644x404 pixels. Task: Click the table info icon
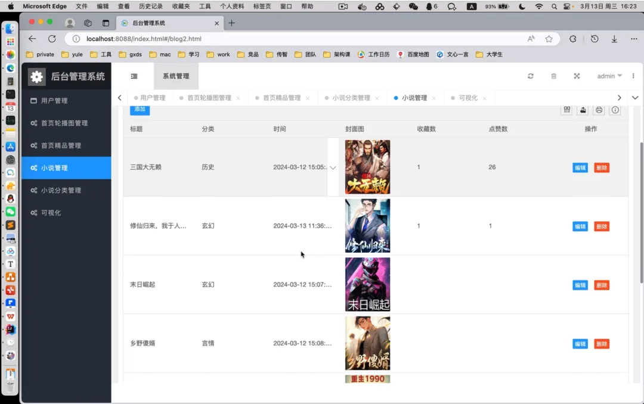(615, 110)
